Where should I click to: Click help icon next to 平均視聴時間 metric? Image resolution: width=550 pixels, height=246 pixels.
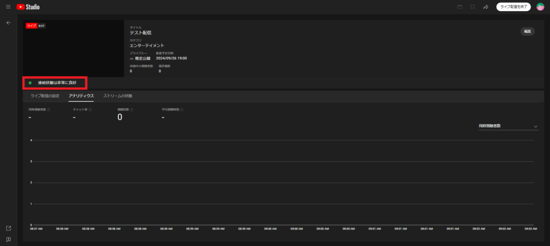click(x=183, y=109)
